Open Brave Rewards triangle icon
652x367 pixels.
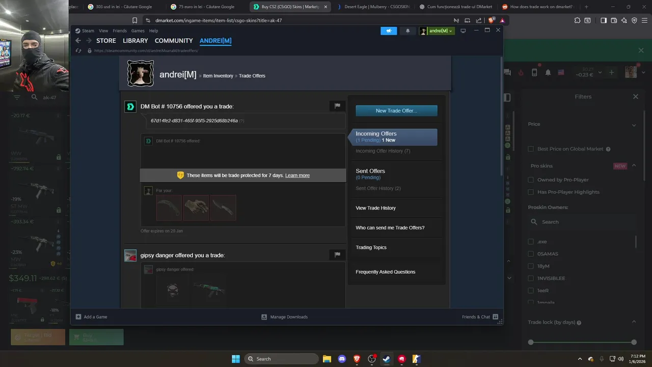pos(502,20)
